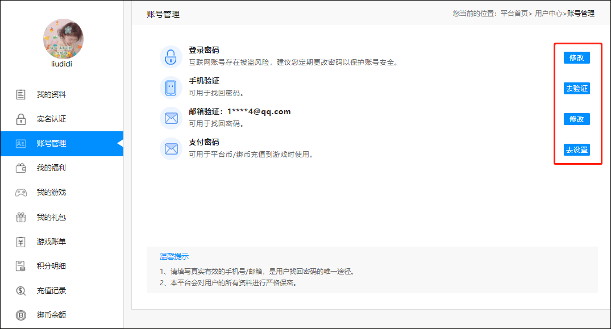Click the 我的福利 wallet icon
This screenshot has height=329, width=611.
point(20,168)
